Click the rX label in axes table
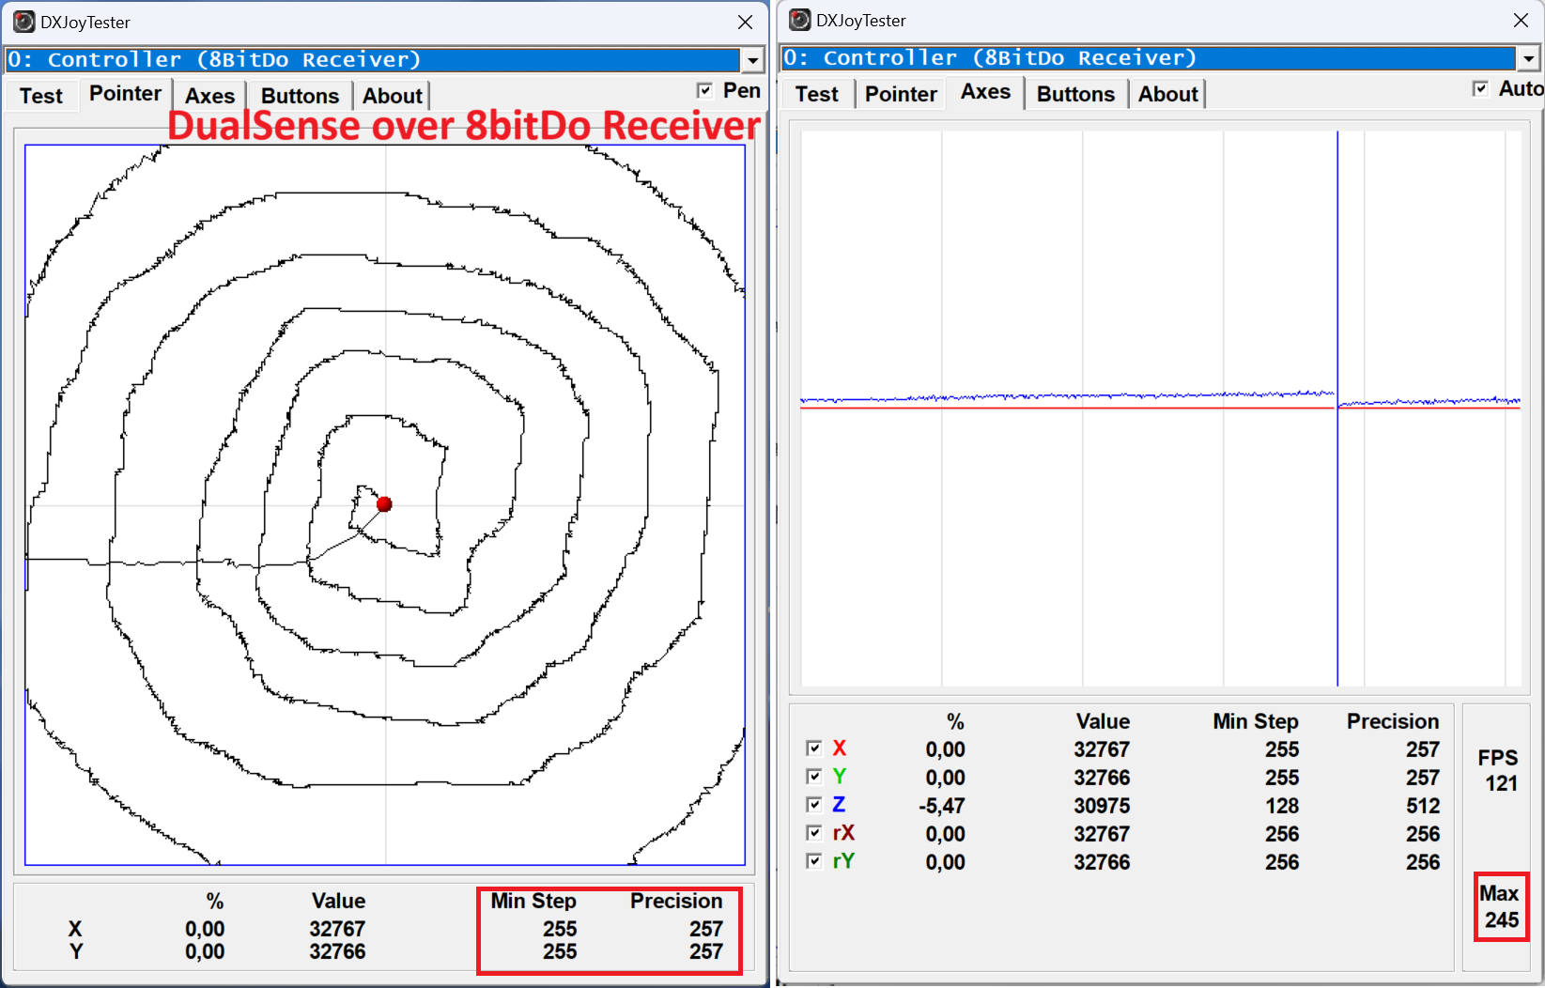The height and width of the screenshot is (988, 1545). coord(843,833)
